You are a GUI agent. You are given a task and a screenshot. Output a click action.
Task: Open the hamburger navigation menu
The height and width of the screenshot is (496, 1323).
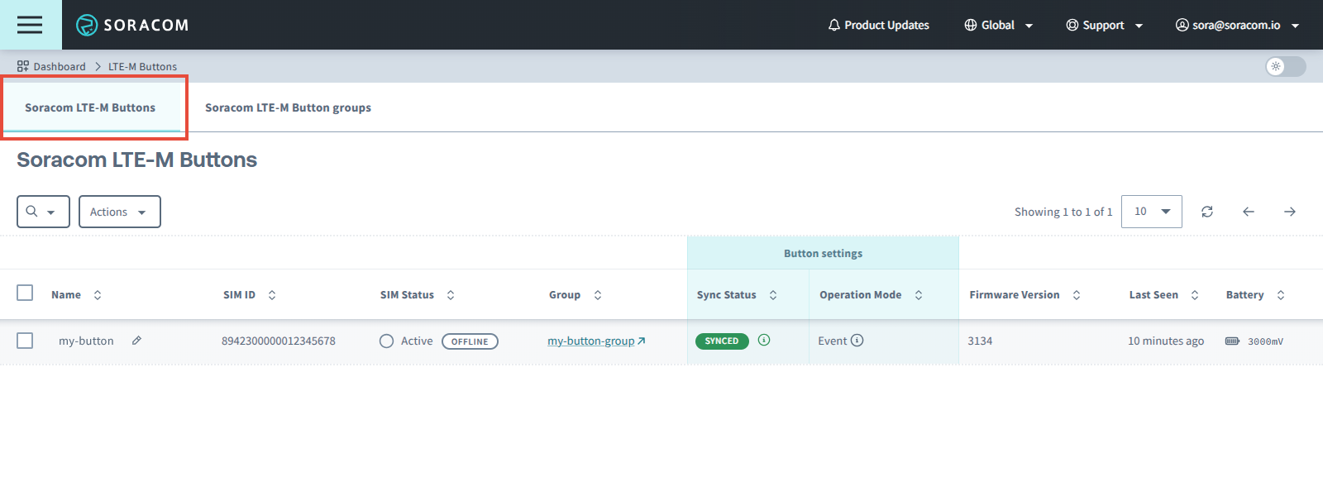[x=30, y=25]
